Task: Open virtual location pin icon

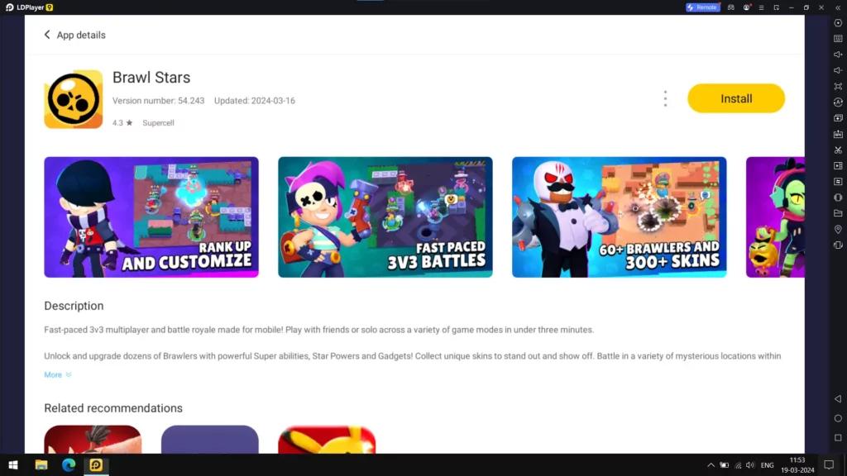Action: 838,230
